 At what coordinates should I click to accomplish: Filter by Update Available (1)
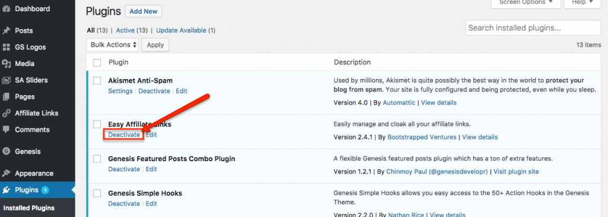click(x=186, y=30)
